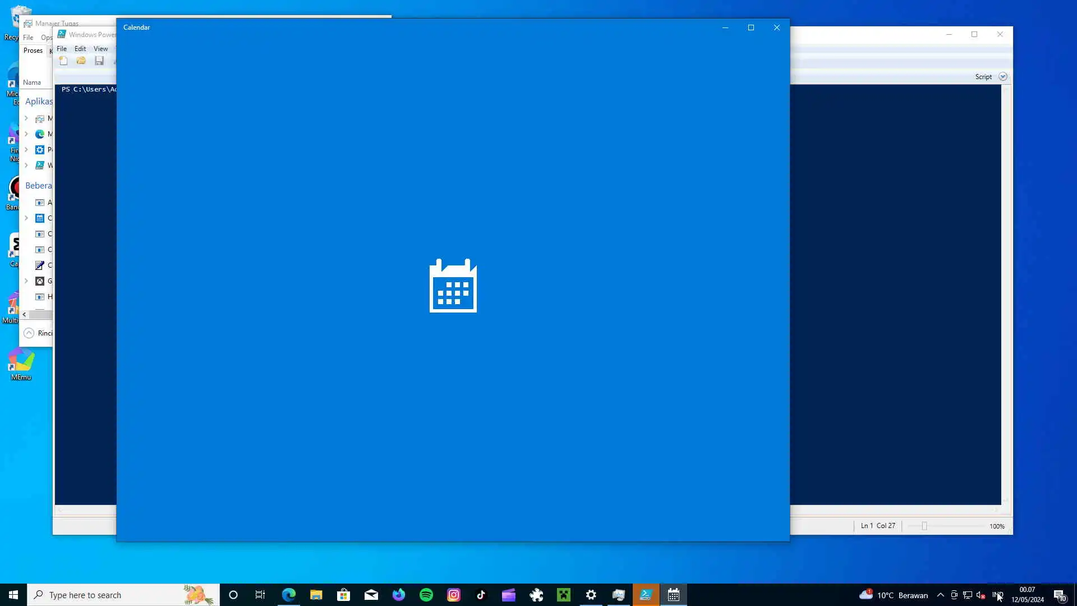
Task: Expand the Settings gear process row
Action: pyautogui.click(x=26, y=150)
